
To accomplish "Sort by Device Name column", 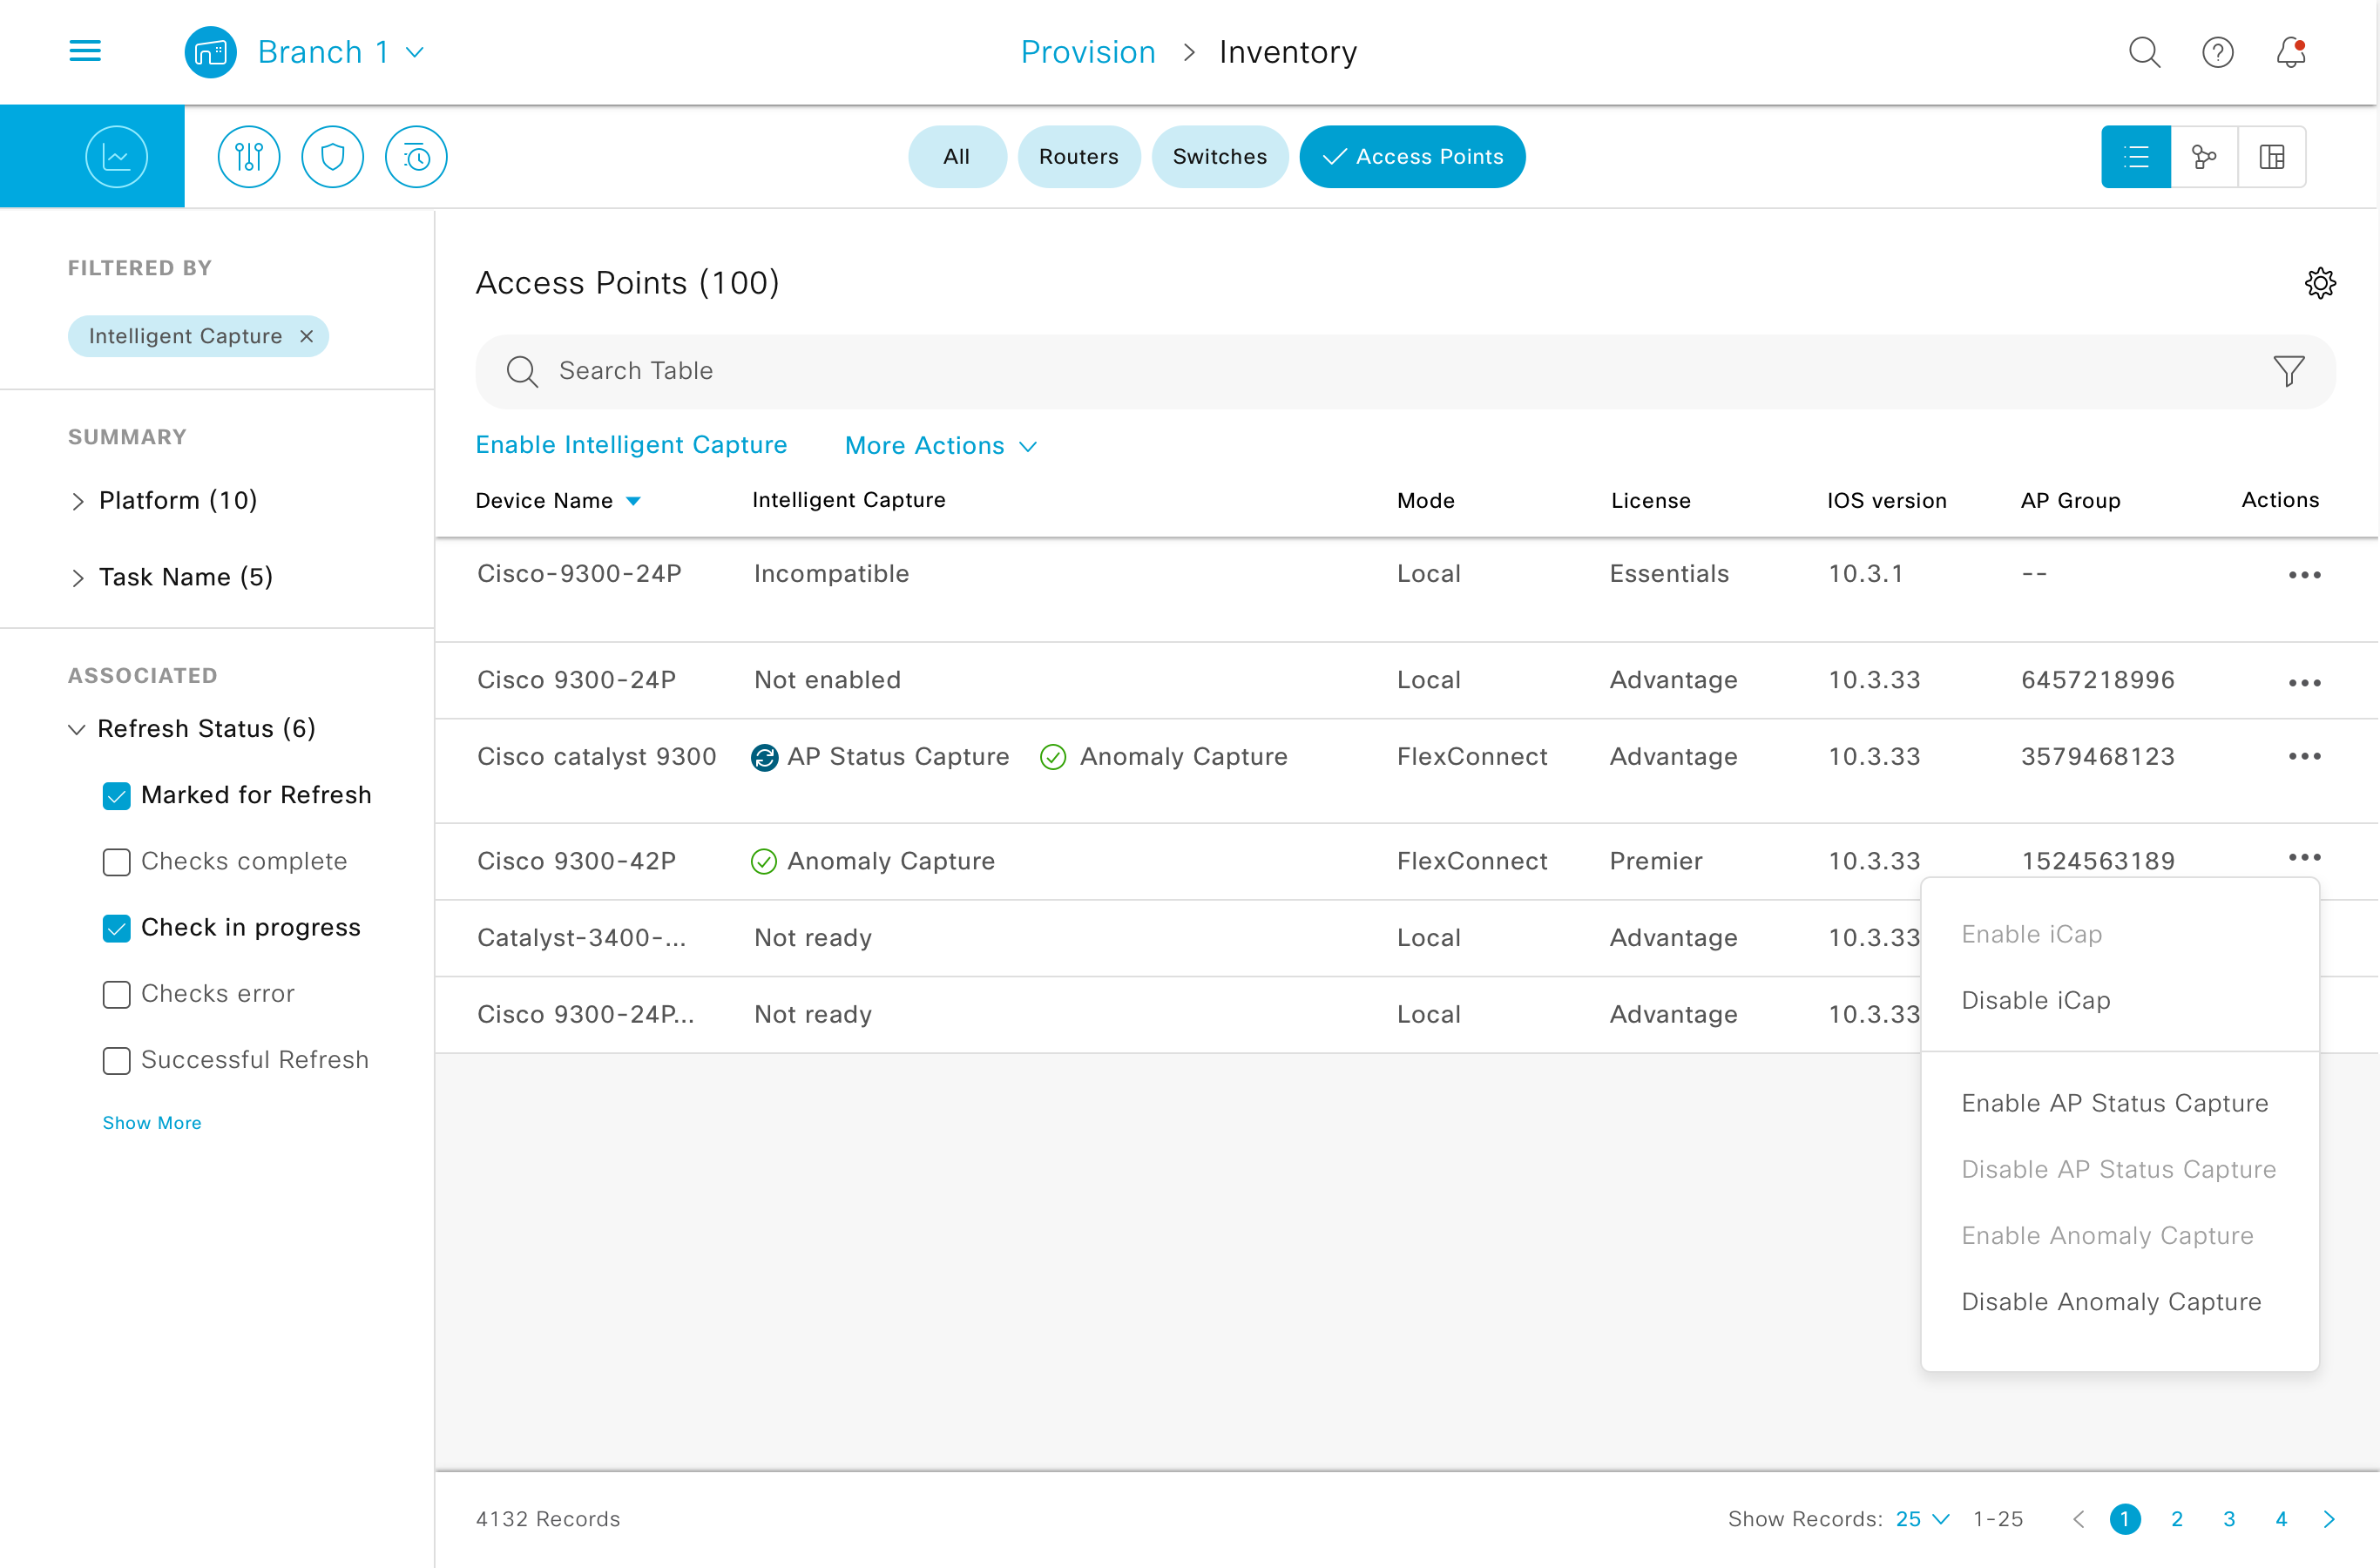I will tap(558, 500).
